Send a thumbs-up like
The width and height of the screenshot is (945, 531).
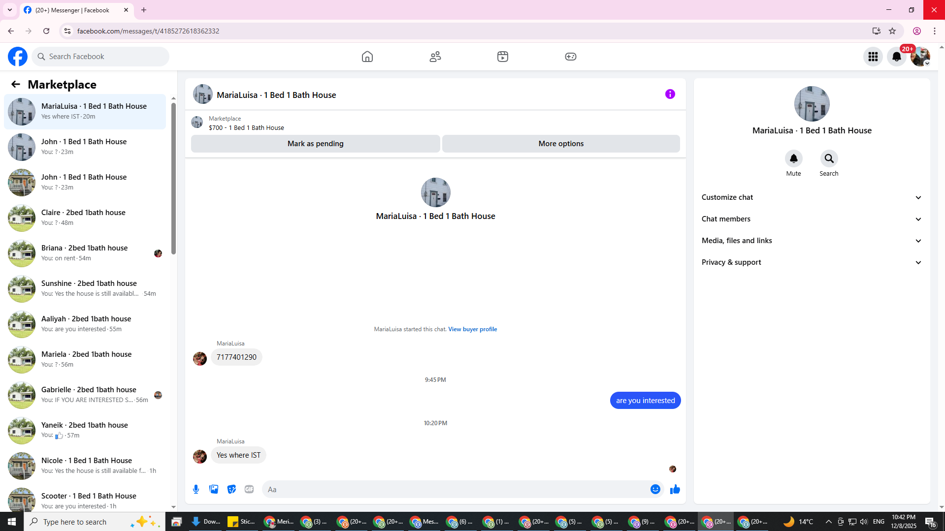click(x=675, y=489)
